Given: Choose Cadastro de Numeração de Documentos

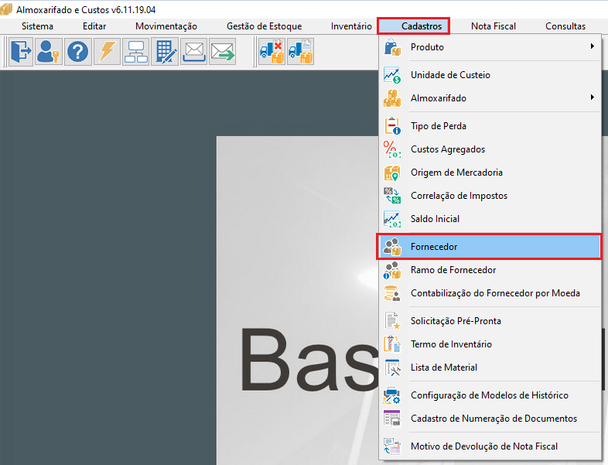Looking at the screenshot, I should (x=490, y=419).
